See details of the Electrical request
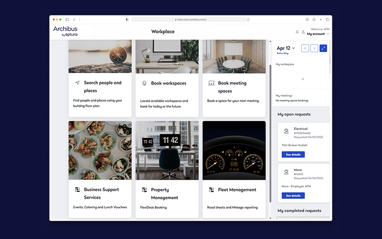The height and width of the screenshot is (239, 382). point(293,154)
